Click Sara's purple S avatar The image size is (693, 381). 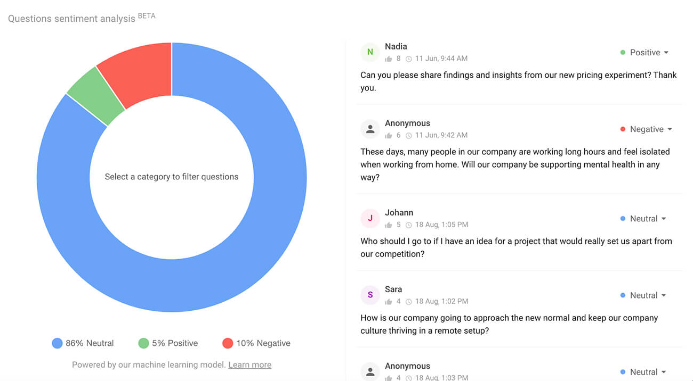[x=370, y=295]
